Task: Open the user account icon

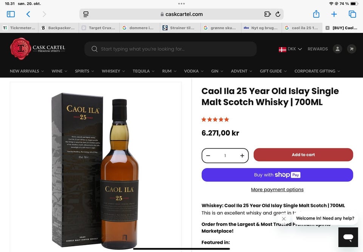Action: [x=337, y=49]
